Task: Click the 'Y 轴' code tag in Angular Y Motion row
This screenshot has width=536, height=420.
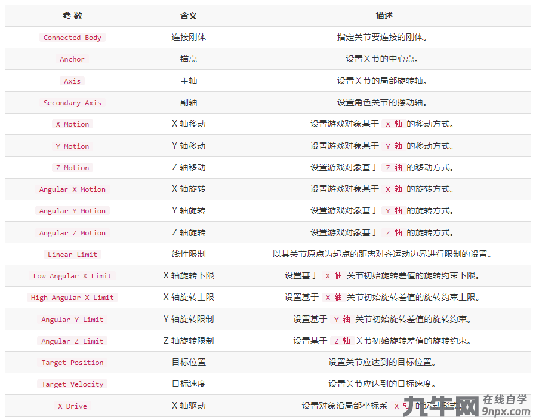Action: tap(393, 211)
